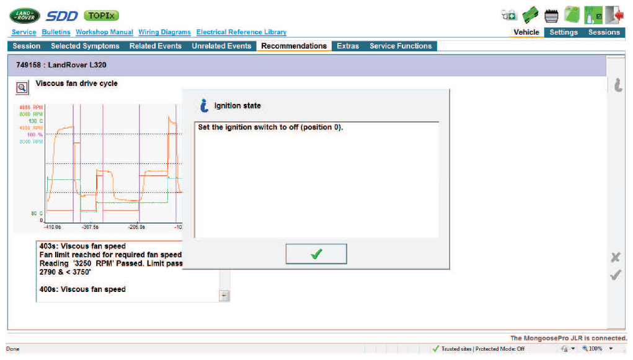
Task: Click the viscous fan drive cycle graph
Action: 98,168
